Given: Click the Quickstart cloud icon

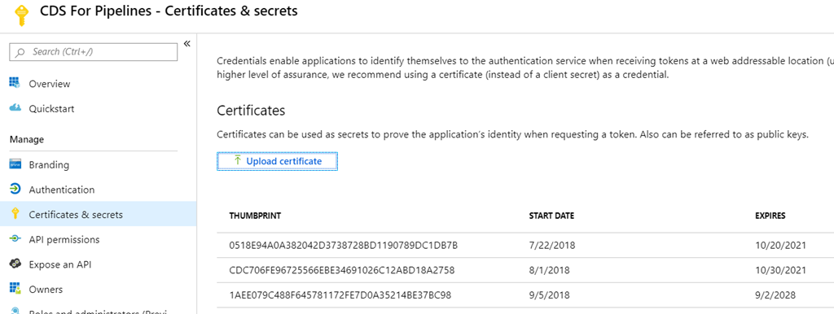Looking at the screenshot, I should (15, 108).
